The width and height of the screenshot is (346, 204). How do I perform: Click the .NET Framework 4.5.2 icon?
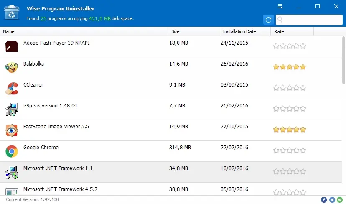12,191
